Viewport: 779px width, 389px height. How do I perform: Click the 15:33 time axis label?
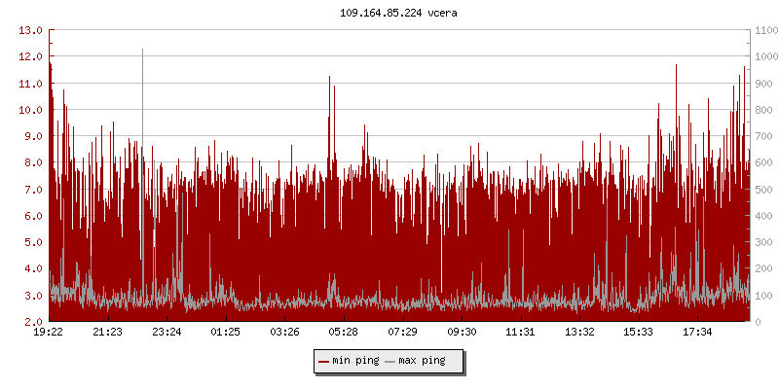click(x=639, y=332)
